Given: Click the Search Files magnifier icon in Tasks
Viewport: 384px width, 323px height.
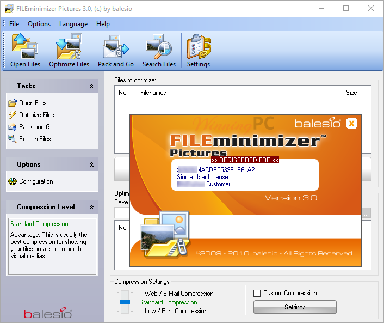Looking at the screenshot, I should click(13, 139).
